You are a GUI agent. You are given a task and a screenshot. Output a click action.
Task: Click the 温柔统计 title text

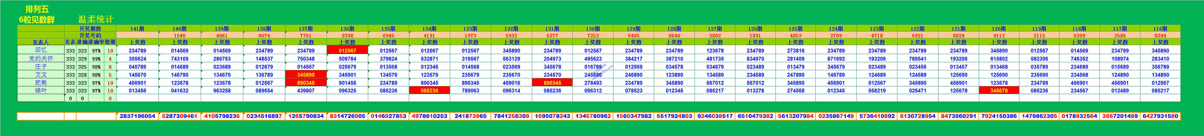coord(95,19)
